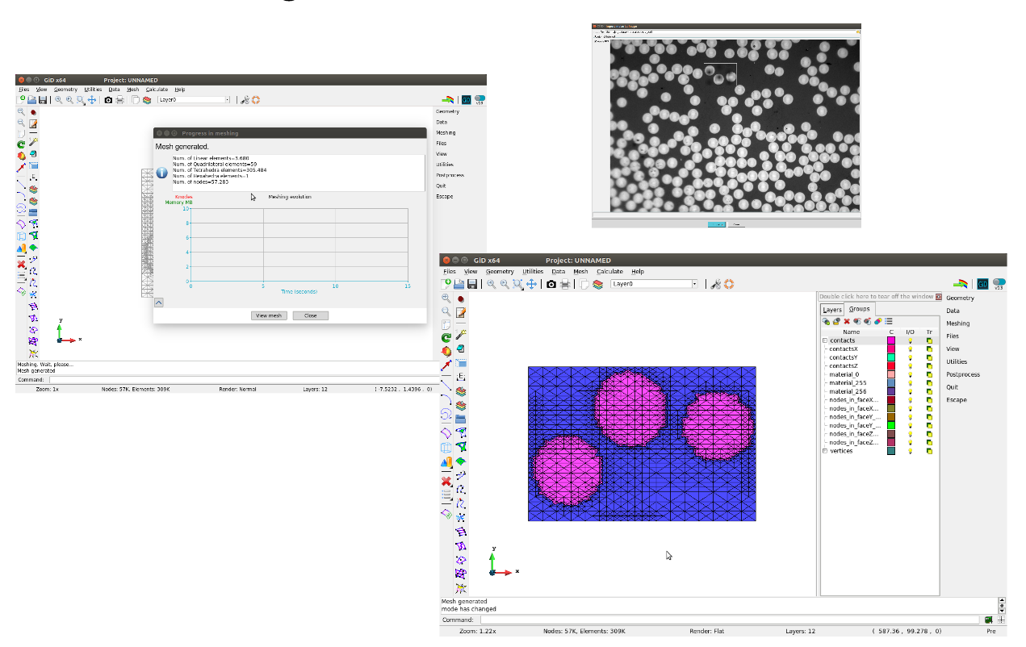Click the print icon in the toolbar

566,284
